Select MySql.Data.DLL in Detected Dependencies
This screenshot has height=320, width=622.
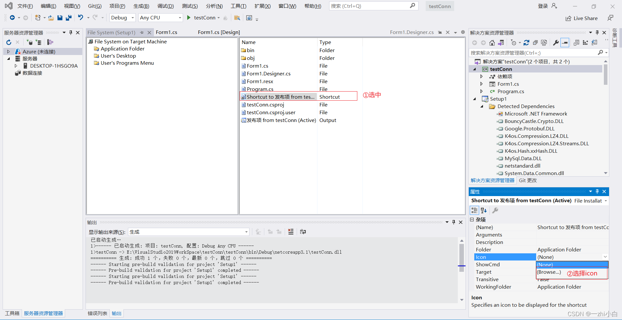pyautogui.click(x=523, y=159)
